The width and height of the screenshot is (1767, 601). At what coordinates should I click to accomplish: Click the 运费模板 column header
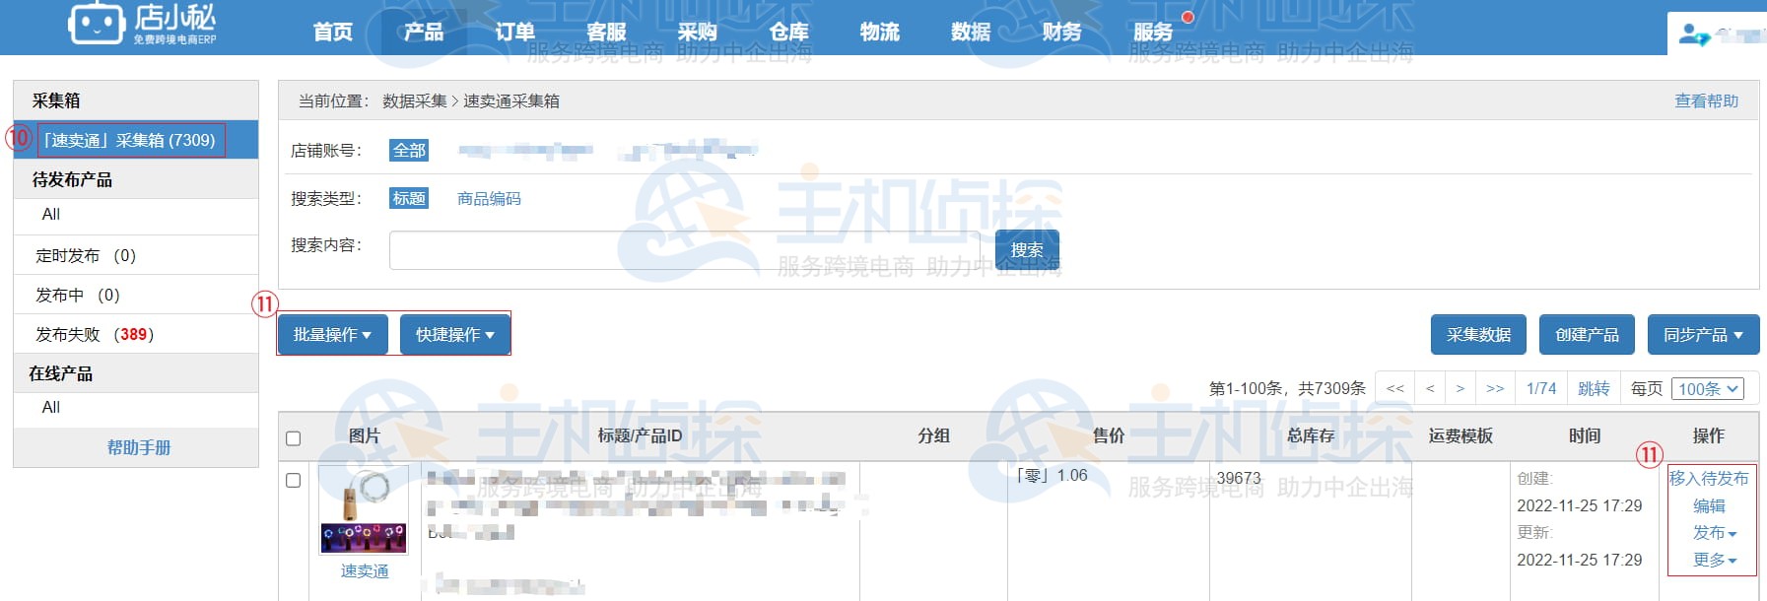(x=1461, y=435)
